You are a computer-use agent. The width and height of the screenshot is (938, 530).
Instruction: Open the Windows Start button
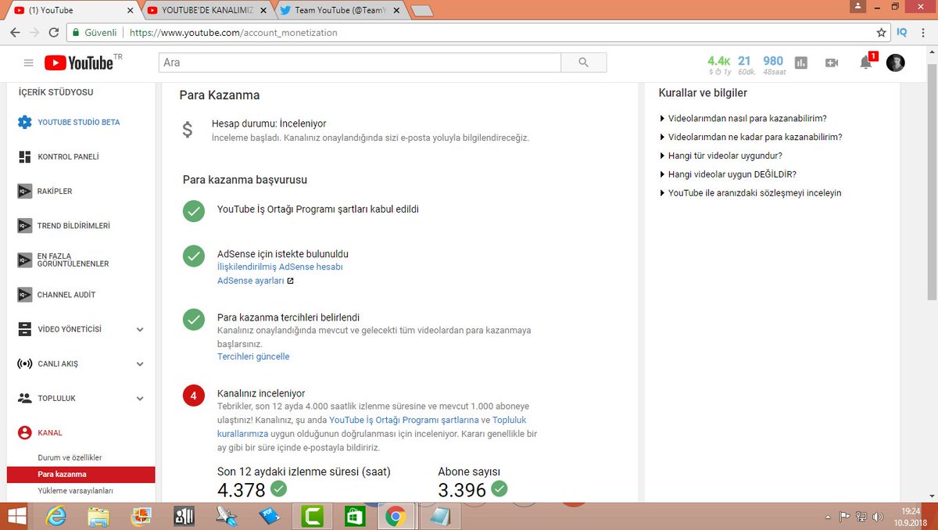pos(16,517)
